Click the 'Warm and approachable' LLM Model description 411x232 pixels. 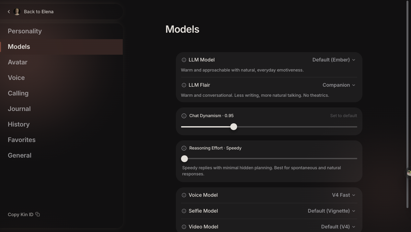(x=242, y=70)
